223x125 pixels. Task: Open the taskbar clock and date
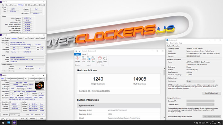coord(213,123)
